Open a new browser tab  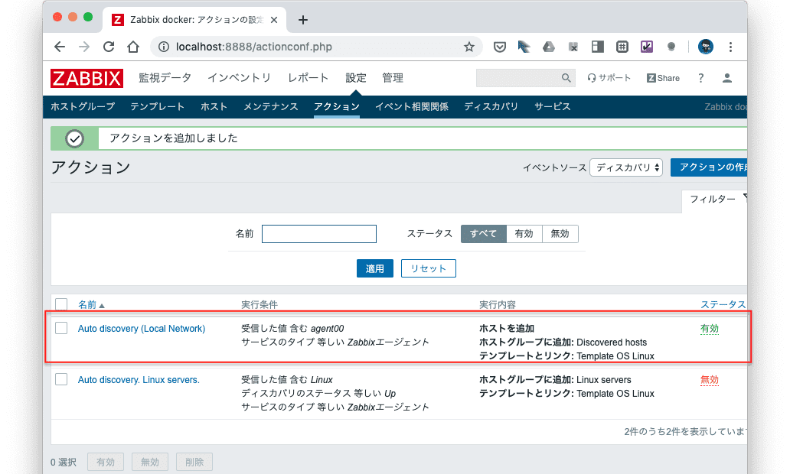pyautogui.click(x=303, y=20)
